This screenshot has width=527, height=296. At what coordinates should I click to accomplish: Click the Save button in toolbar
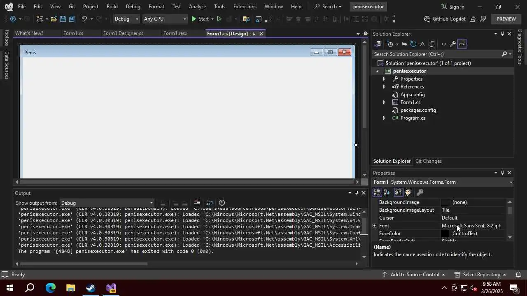[x=63, y=19]
